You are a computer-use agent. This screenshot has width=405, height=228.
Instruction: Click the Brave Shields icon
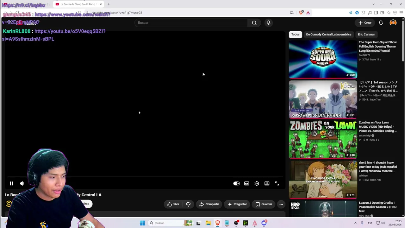[x=302, y=13]
